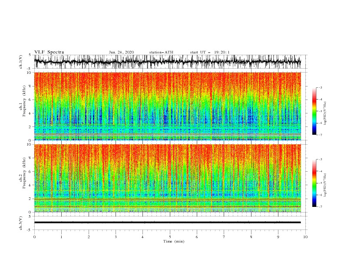
Task: Click the "-3" label on ch.1 color bar
Action: [320, 87]
